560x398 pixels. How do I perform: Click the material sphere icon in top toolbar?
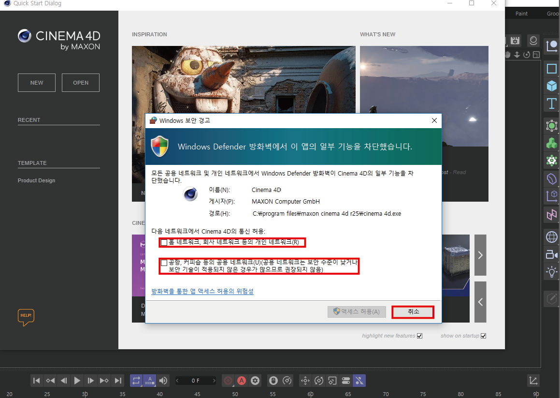click(x=533, y=41)
